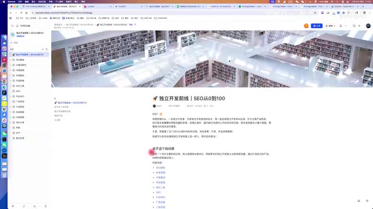
Task: Follow the SEO基础 link in document body
Action: coord(160,168)
